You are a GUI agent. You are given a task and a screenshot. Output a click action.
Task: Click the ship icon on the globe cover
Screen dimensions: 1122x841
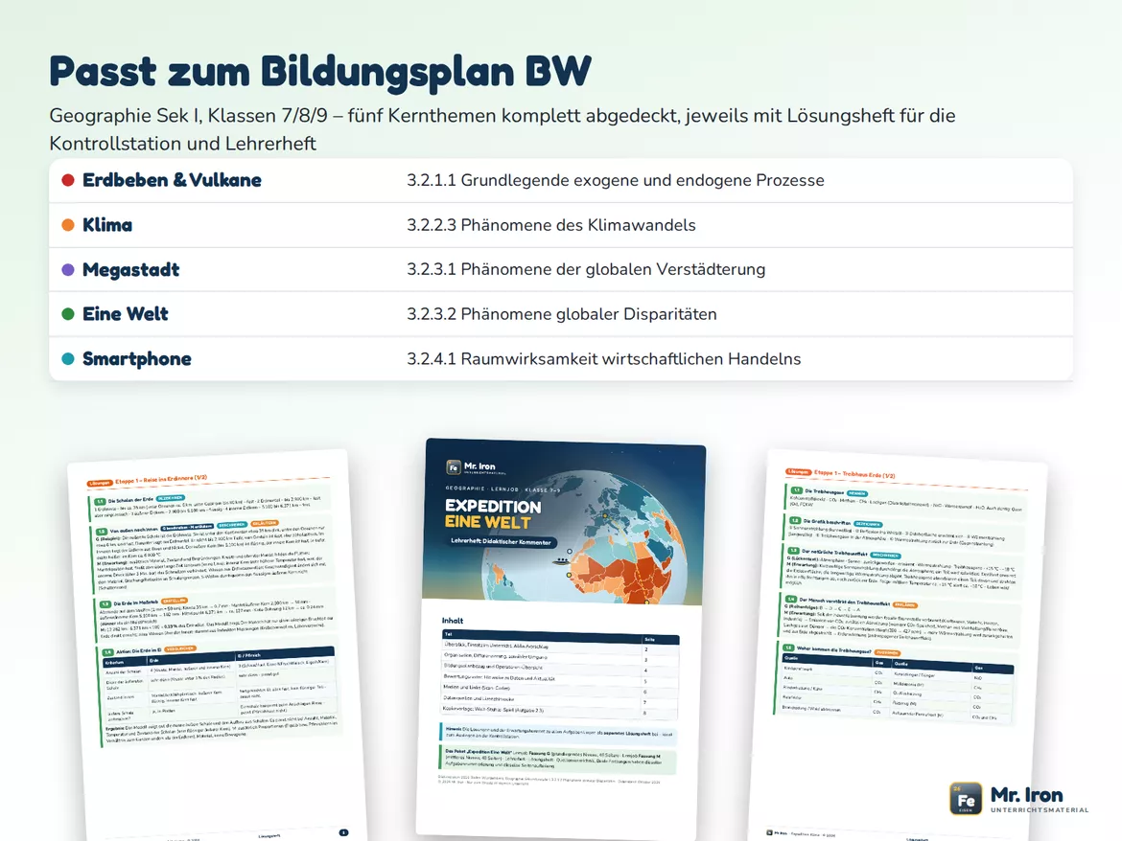560,561
